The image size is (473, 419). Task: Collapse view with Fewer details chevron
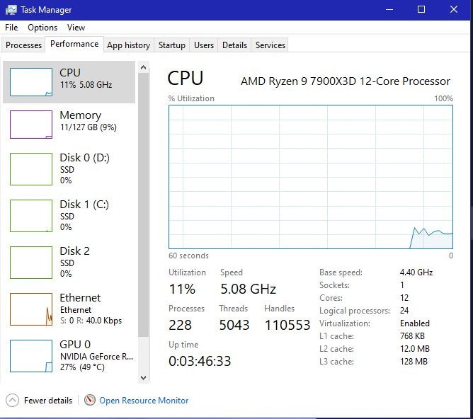[x=13, y=401]
